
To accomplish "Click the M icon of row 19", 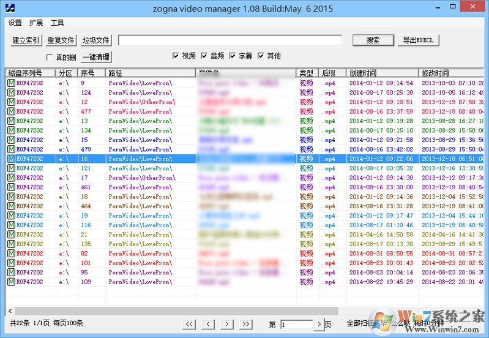I will click(x=11, y=216).
